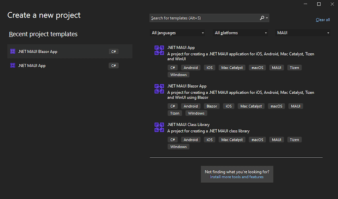Click Clear all filters link
The height and width of the screenshot is (199, 338).
(x=323, y=19)
